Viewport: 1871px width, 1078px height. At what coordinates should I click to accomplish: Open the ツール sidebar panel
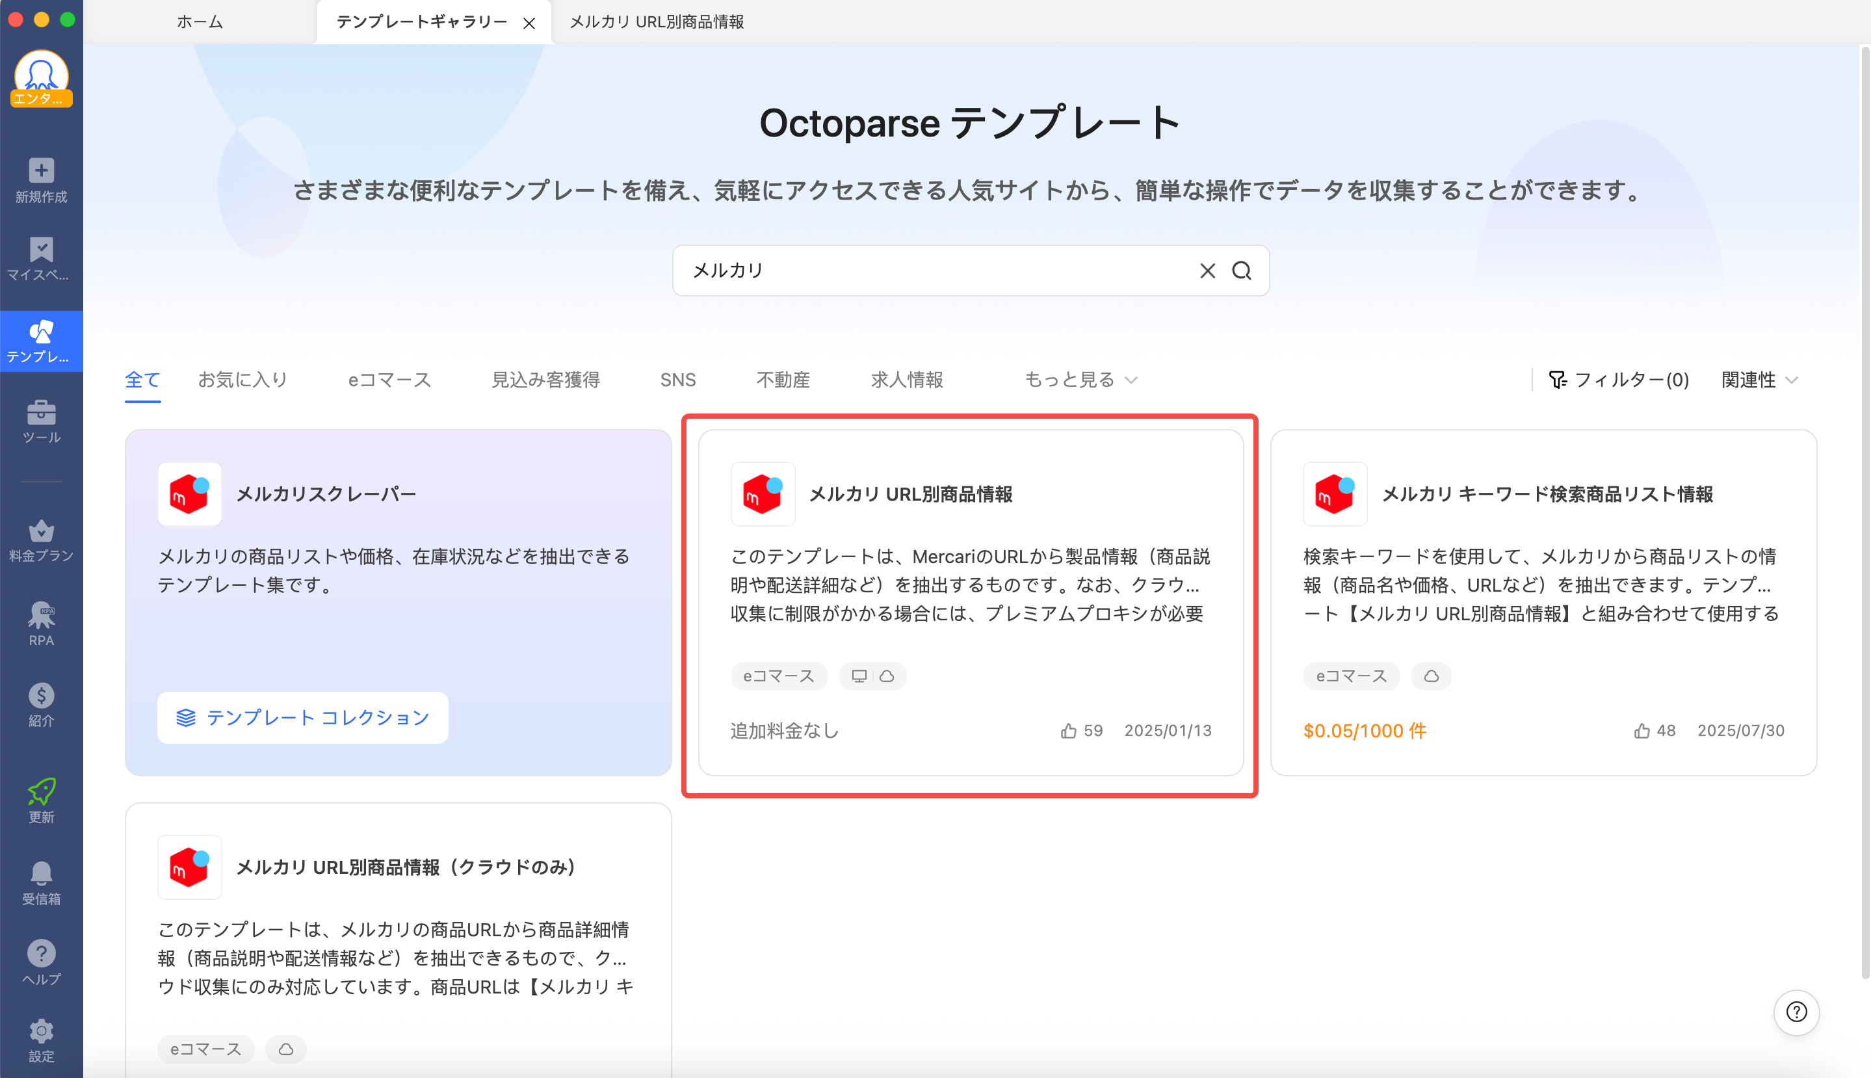coord(41,422)
